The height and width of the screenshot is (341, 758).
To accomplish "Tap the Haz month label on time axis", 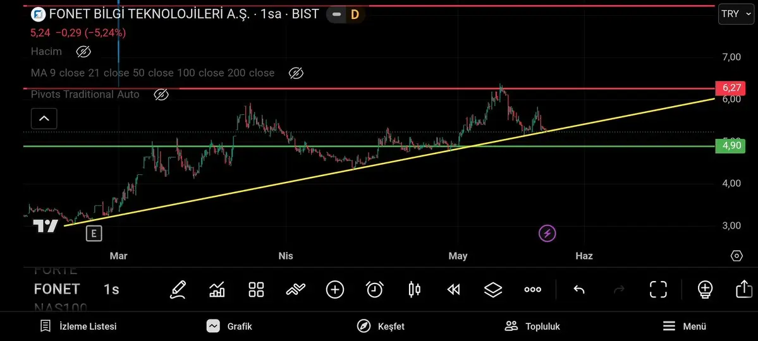I will tap(584, 256).
